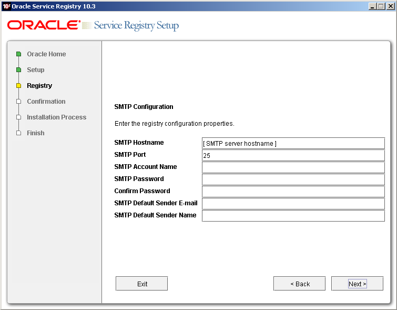This screenshot has height=310, width=397.
Task: Go back with the < Back button
Action: [300, 284]
